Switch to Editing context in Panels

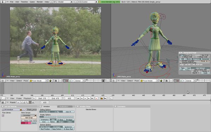(x=30, y=102)
